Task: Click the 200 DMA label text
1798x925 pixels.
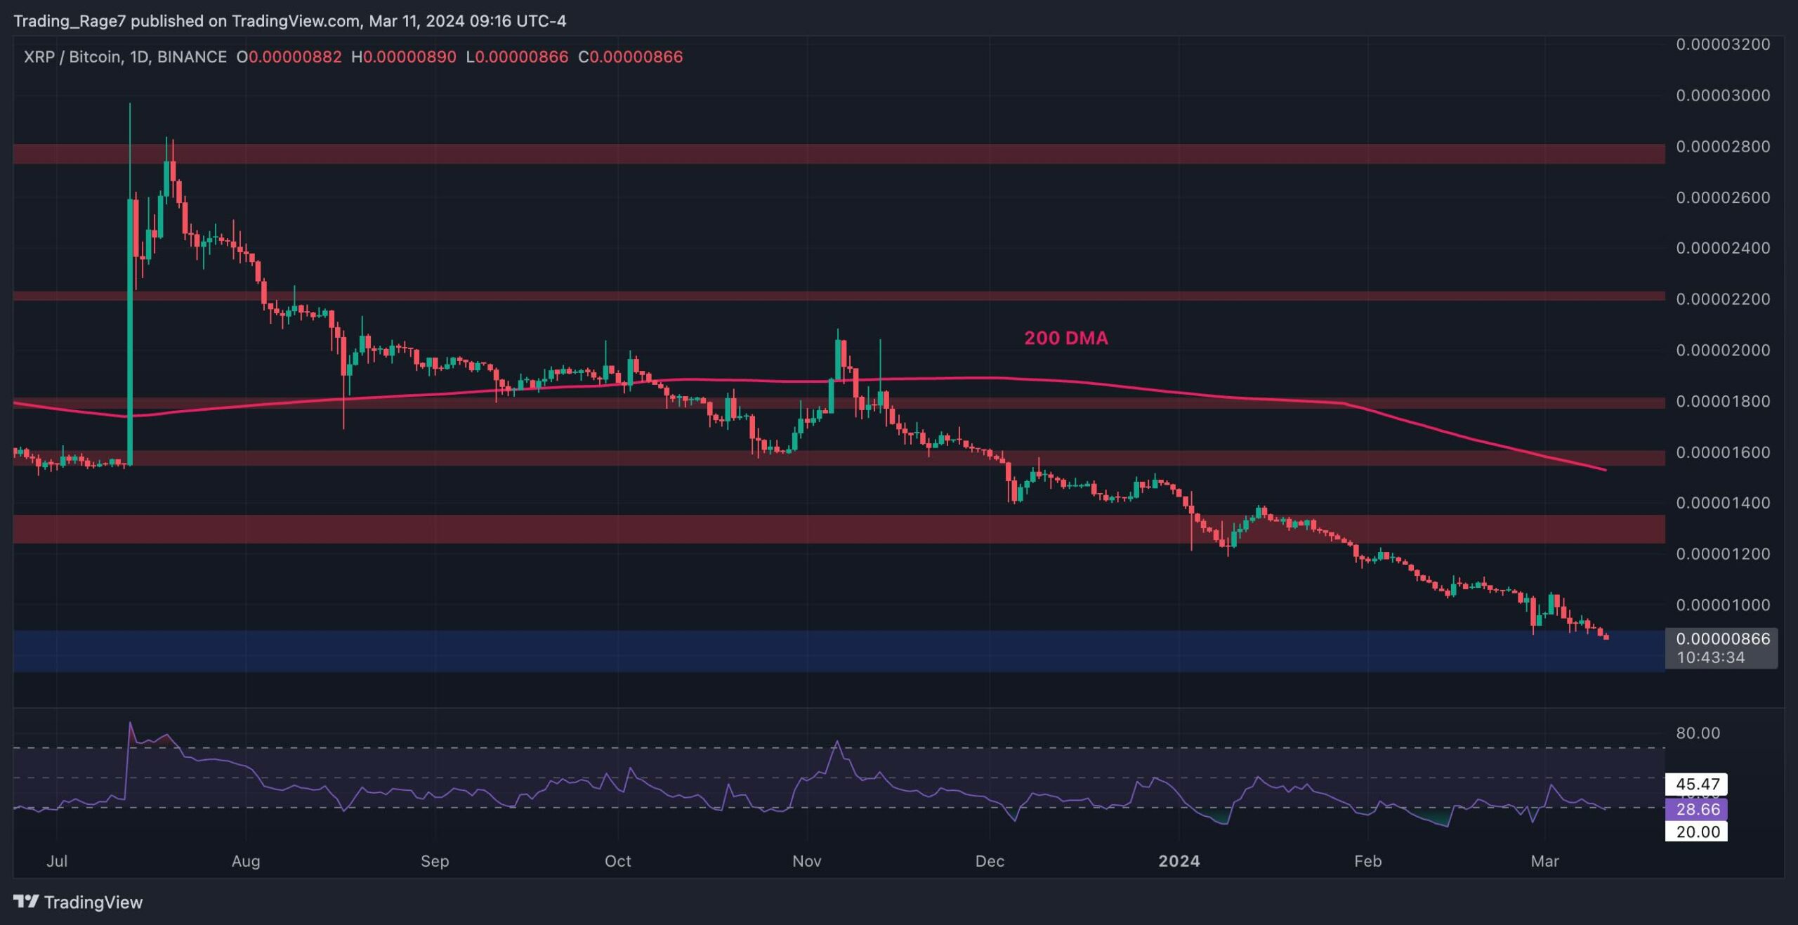Action: click(x=1065, y=338)
